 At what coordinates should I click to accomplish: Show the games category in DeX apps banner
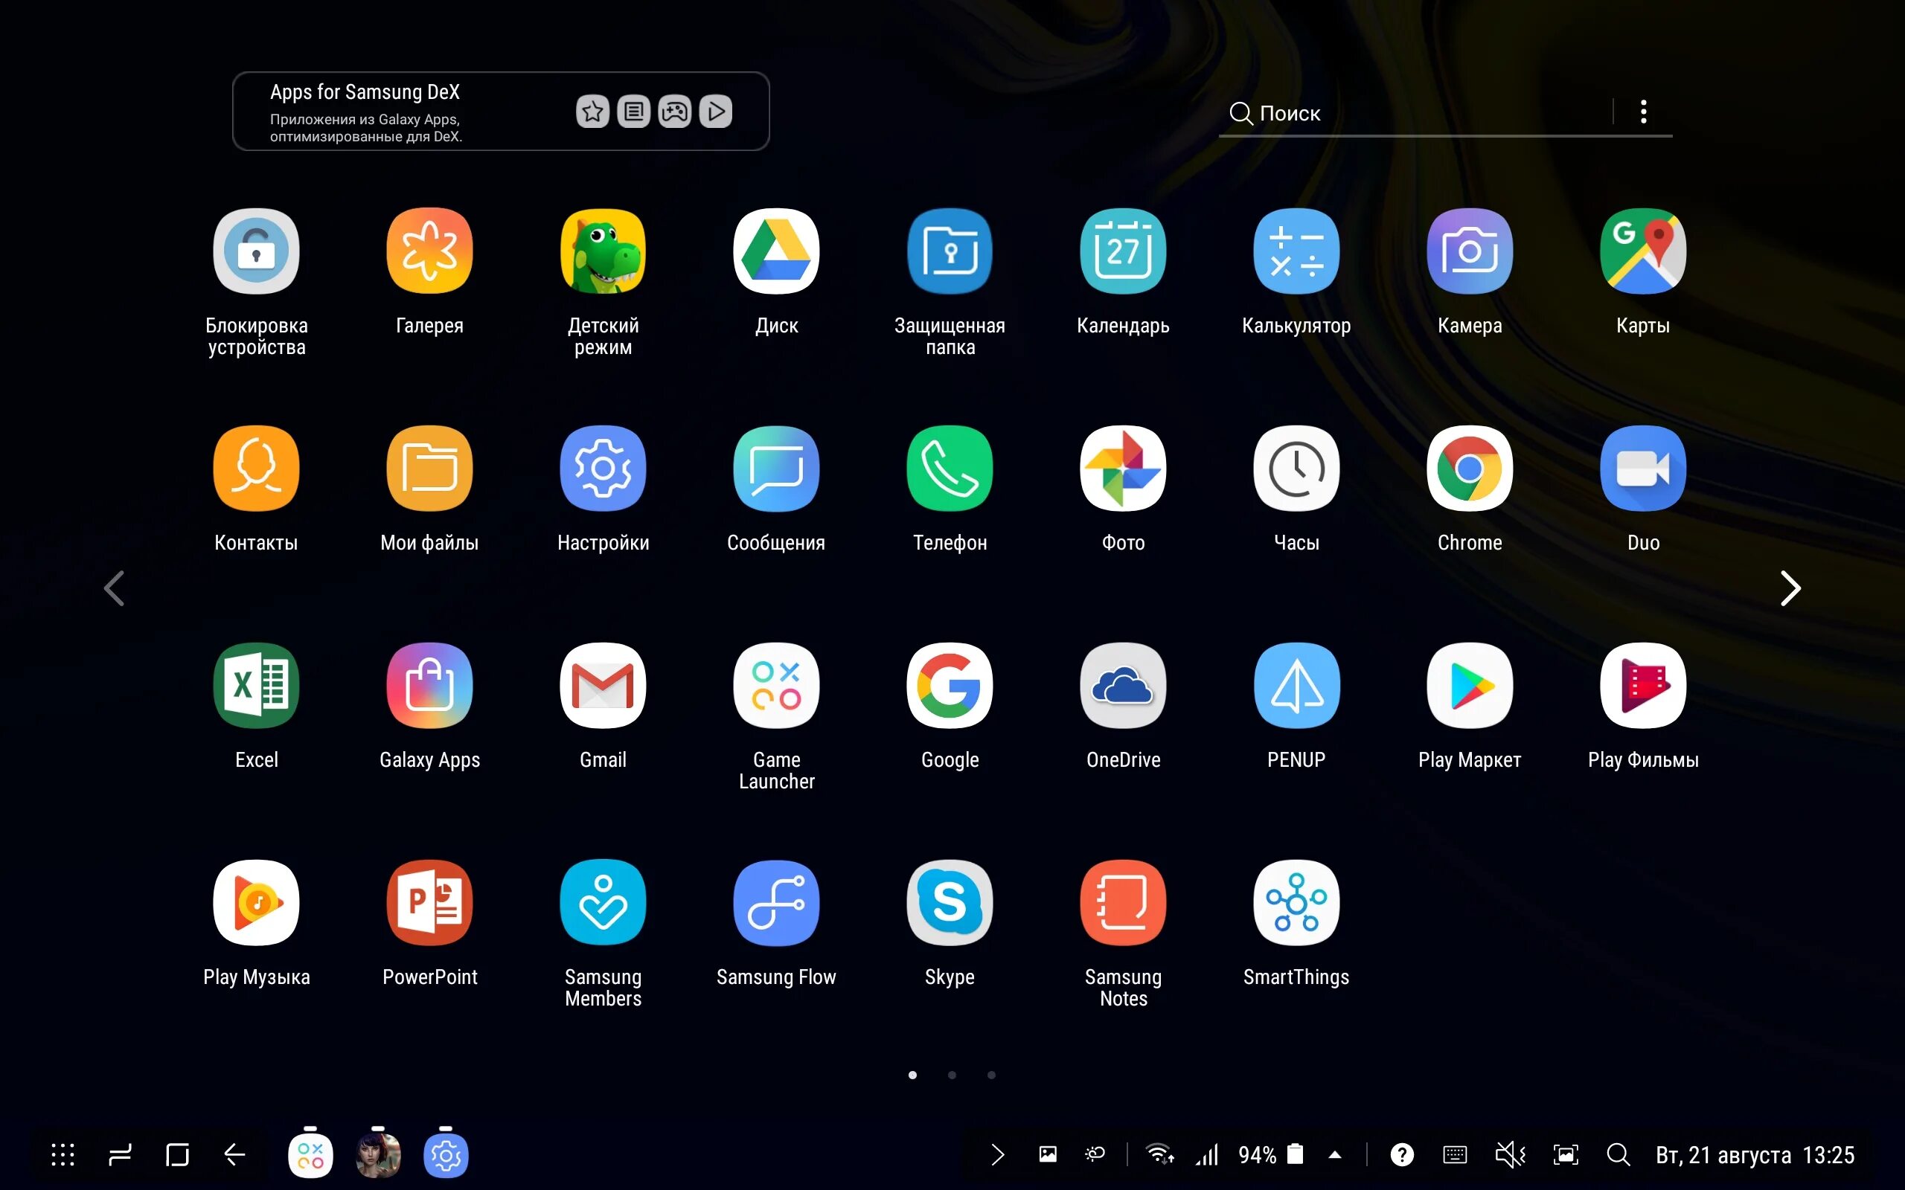(676, 111)
